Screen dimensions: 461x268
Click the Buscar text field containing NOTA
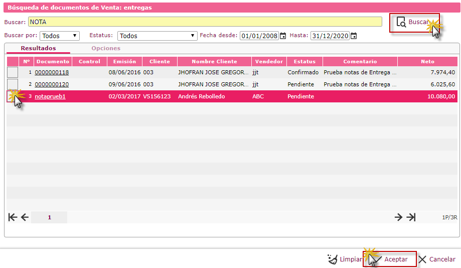[205, 22]
